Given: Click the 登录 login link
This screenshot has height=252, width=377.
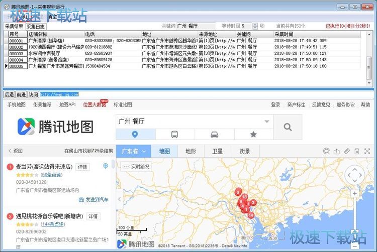Looking at the screenshot, I should click(275, 104).
